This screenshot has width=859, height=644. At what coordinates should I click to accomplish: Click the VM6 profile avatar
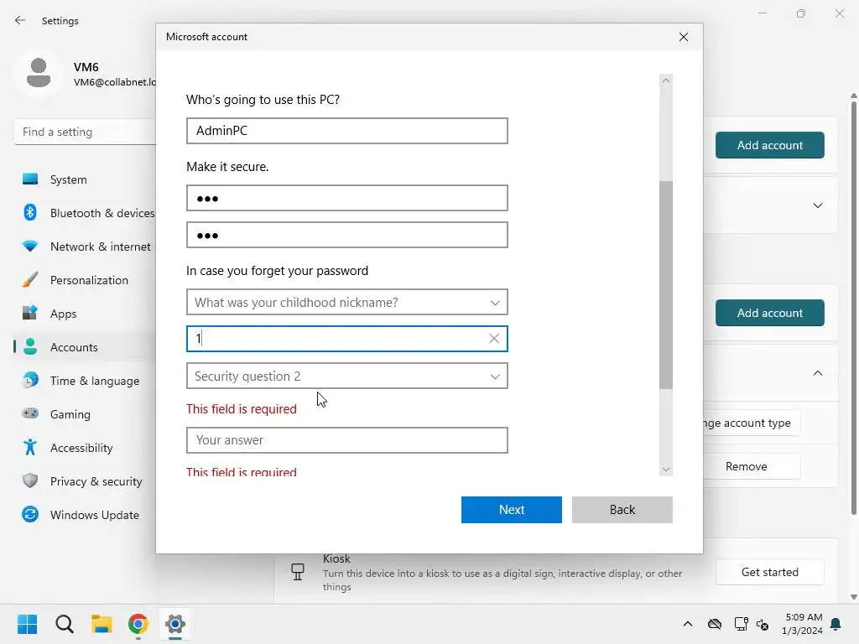click(x=39, y=73)
